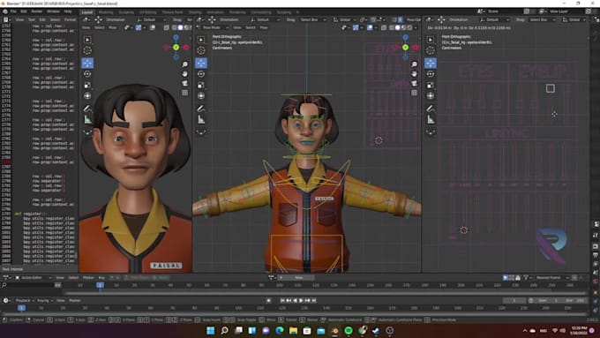Pick the Select Box tool in the middle viewport

pyautogui.click(x=201, y=40)
